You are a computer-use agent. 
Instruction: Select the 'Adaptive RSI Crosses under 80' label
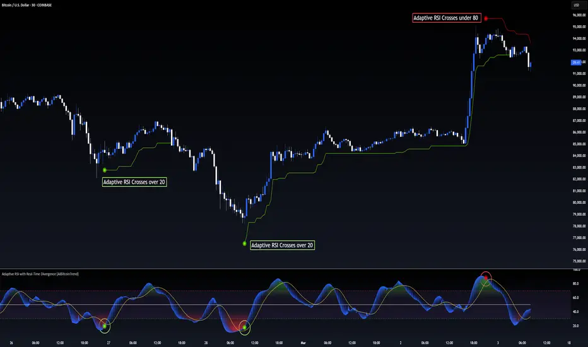coord(446,19)
